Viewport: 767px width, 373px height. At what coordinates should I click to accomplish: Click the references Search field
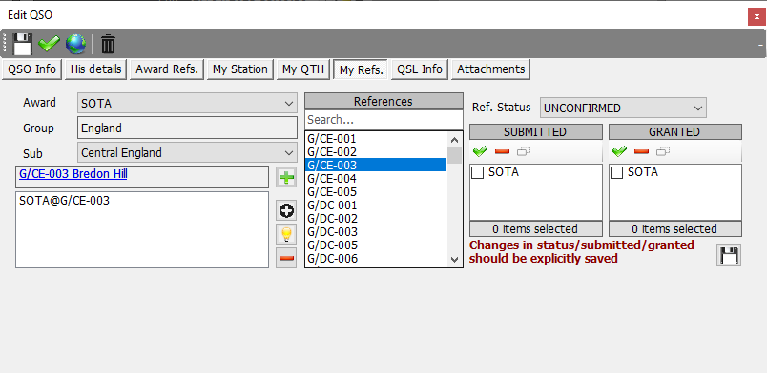(x=383, y=120)
